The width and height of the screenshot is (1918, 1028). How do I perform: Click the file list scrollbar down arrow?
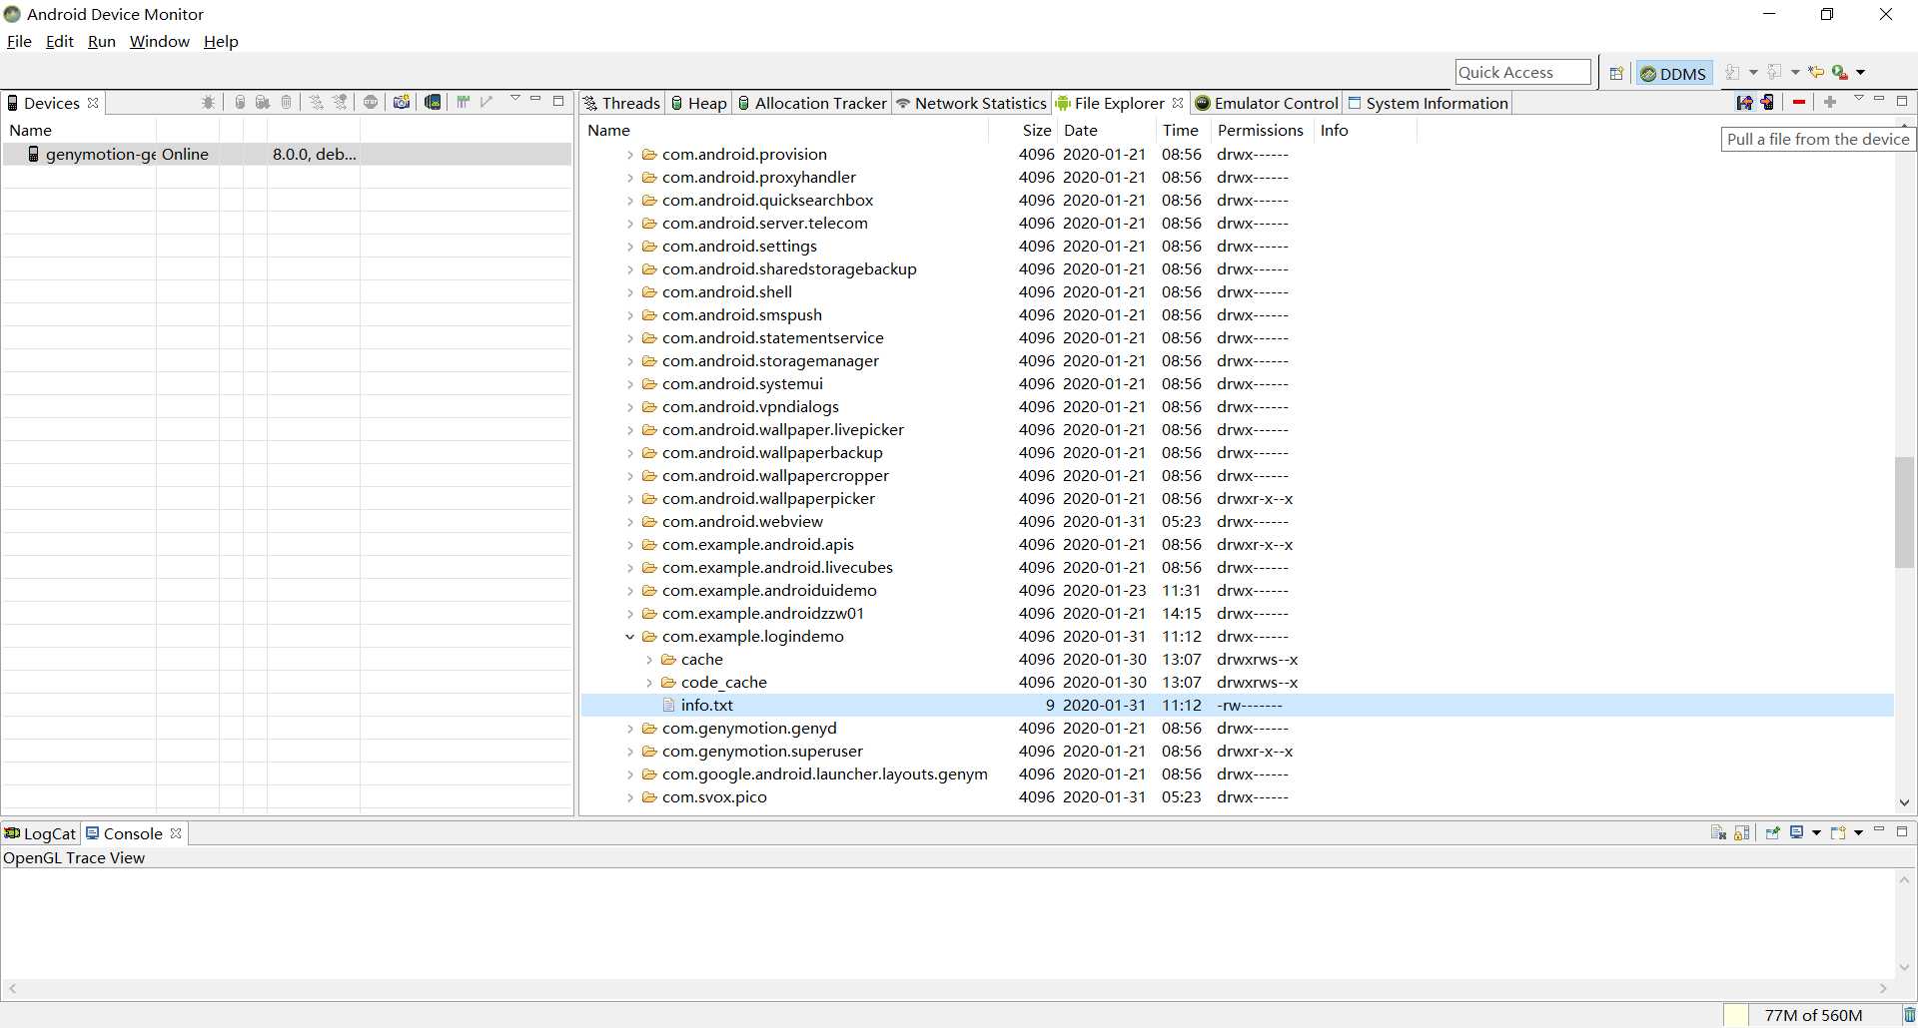tap(1904, 802)
